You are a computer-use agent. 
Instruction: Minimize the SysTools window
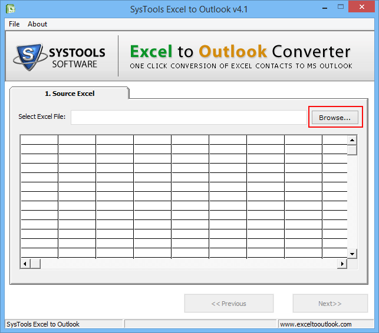325,7
